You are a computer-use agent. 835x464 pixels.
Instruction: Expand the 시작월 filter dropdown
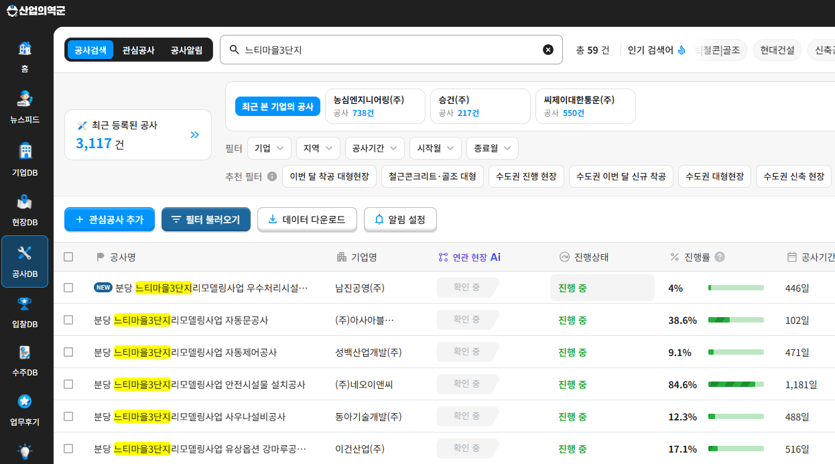436,148
